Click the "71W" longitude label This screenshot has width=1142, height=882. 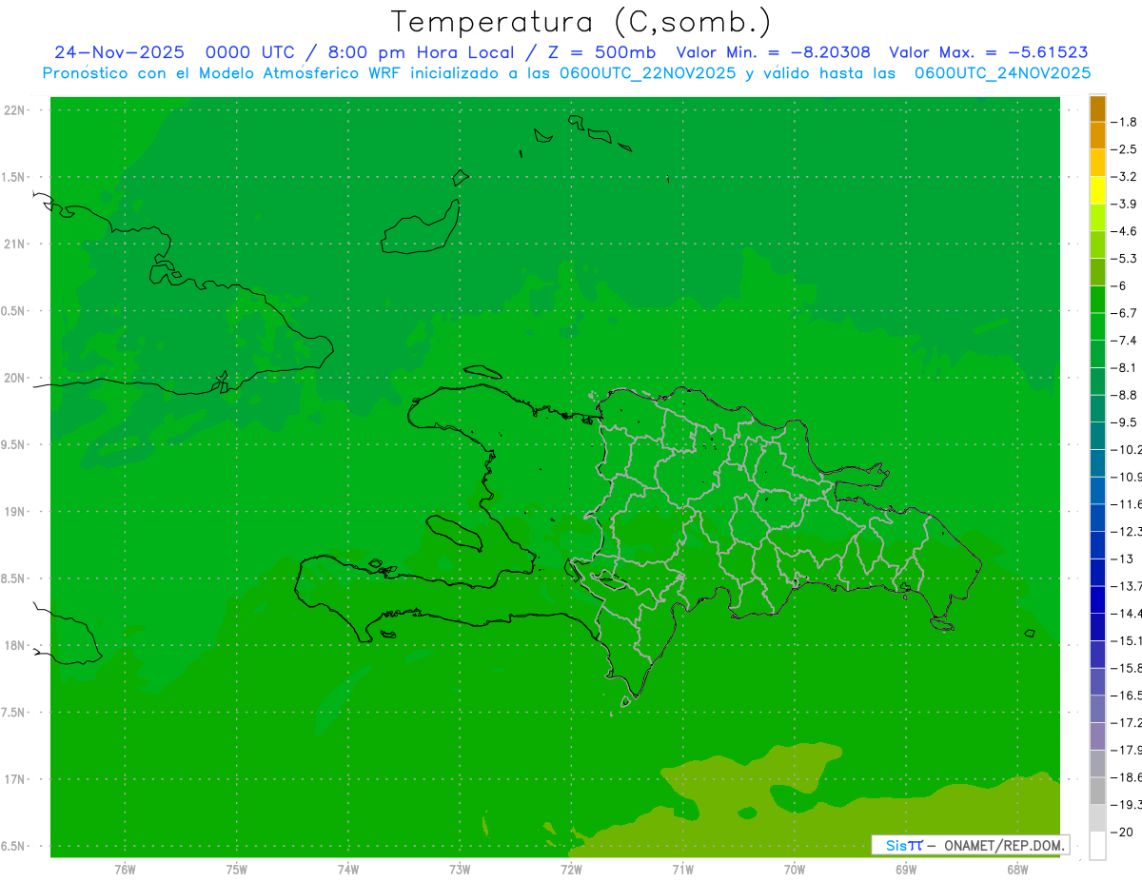point(682,869)
